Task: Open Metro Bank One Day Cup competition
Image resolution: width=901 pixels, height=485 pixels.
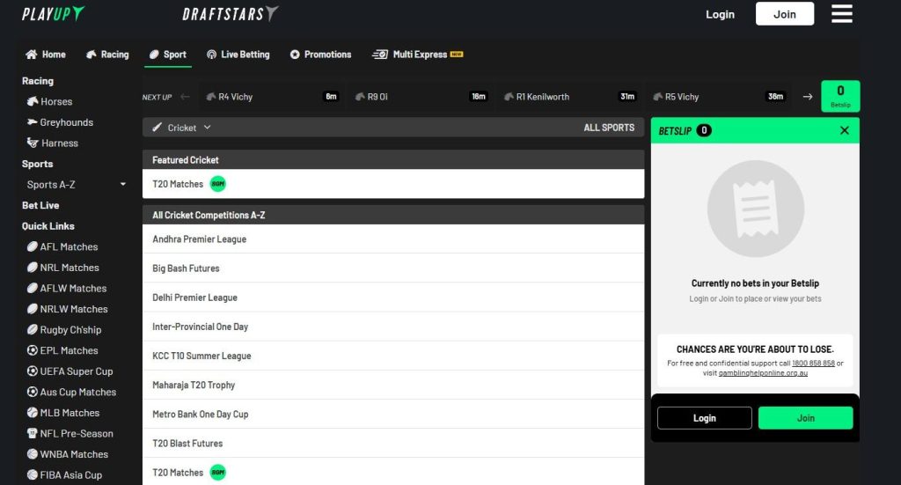Action: 393,414
